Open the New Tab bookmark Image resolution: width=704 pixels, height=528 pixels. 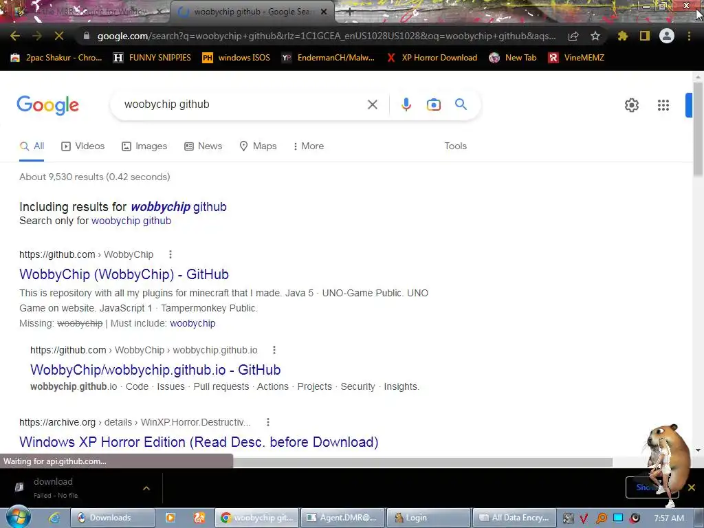pos(513,58)
